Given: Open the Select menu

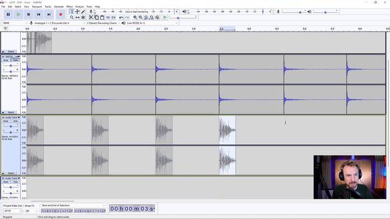Looking at the screenshot, I should (18, 7).
